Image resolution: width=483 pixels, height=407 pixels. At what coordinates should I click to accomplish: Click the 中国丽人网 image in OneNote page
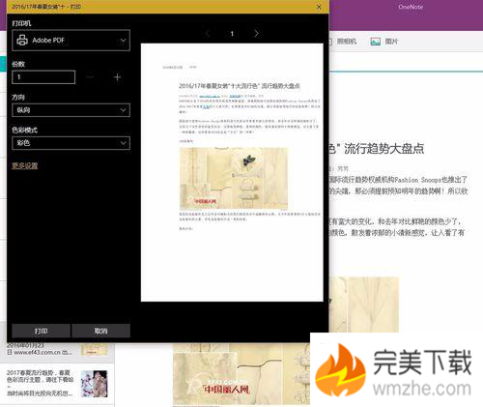[x=241, y=374]
